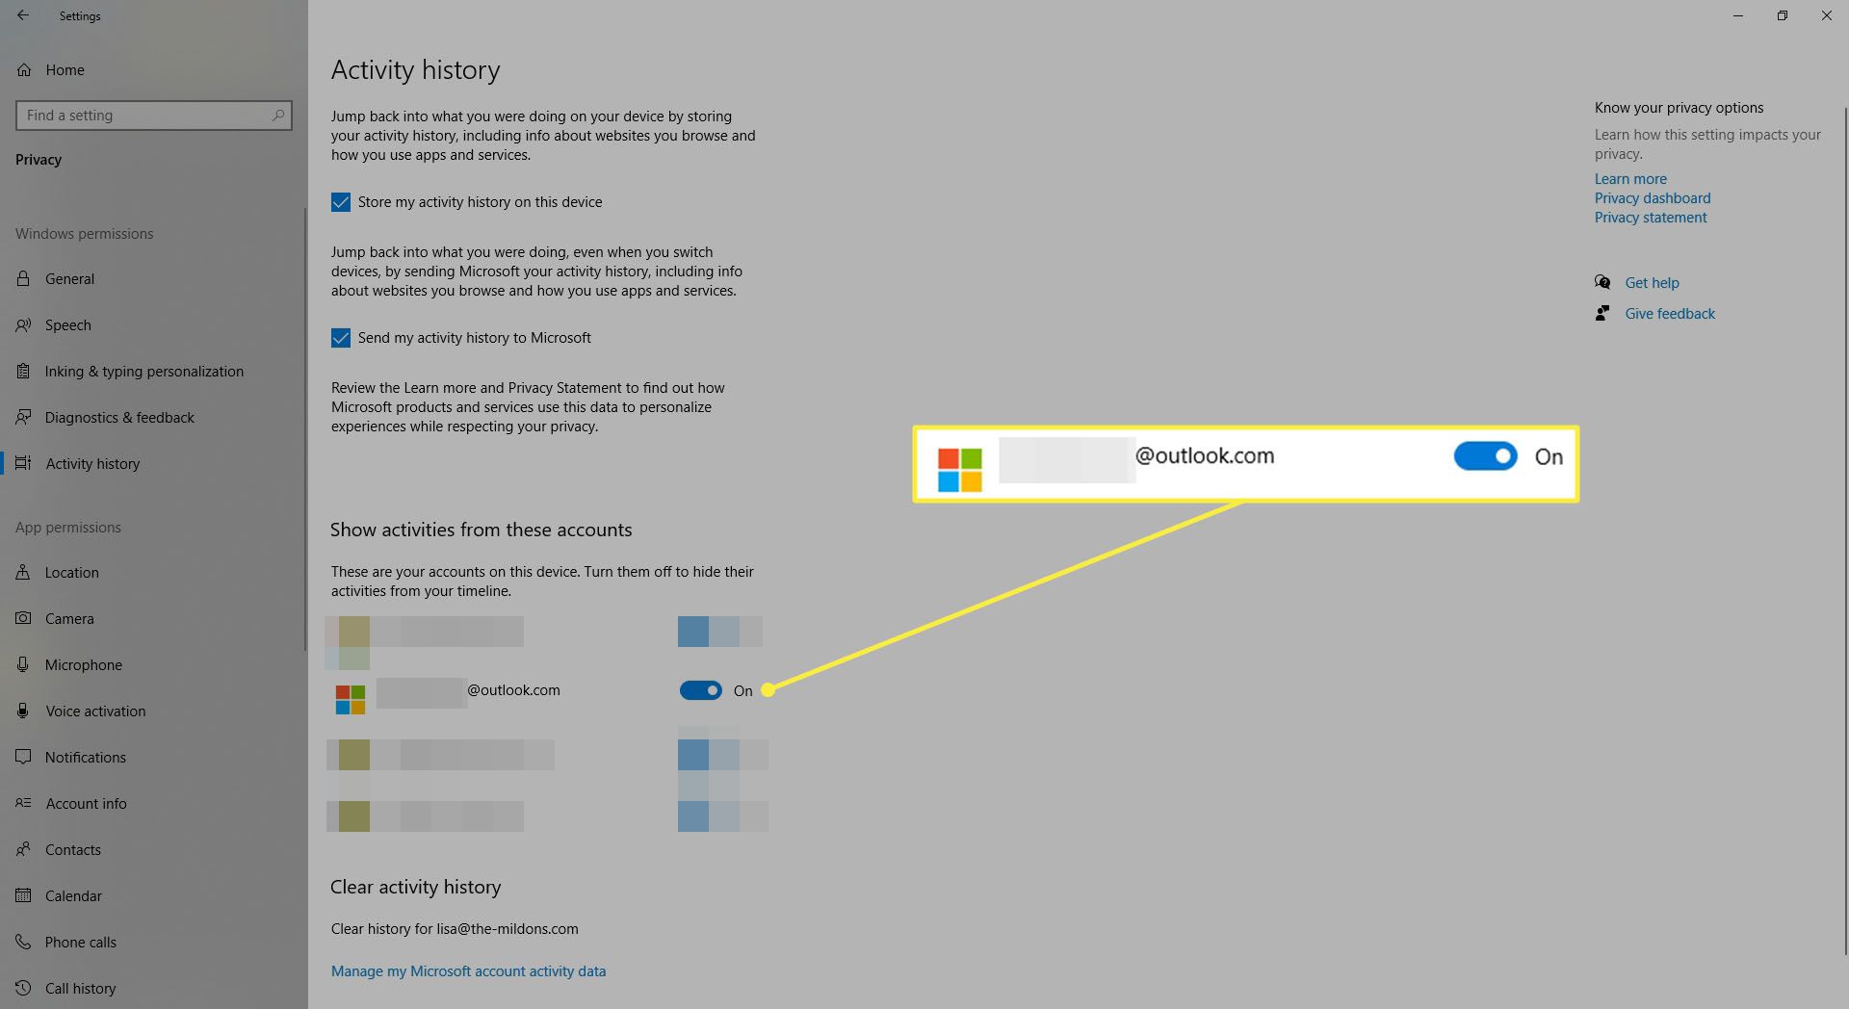
Task: Click the Phone calls label
Action: 81,943
